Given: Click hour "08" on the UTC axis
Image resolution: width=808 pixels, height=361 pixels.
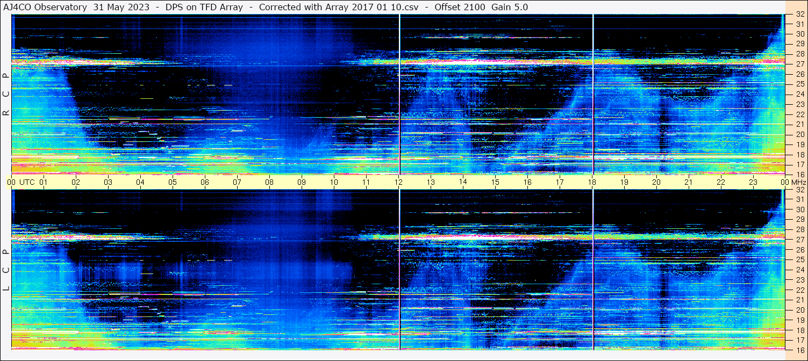Looking at the screenshot, I should [269, 182].
